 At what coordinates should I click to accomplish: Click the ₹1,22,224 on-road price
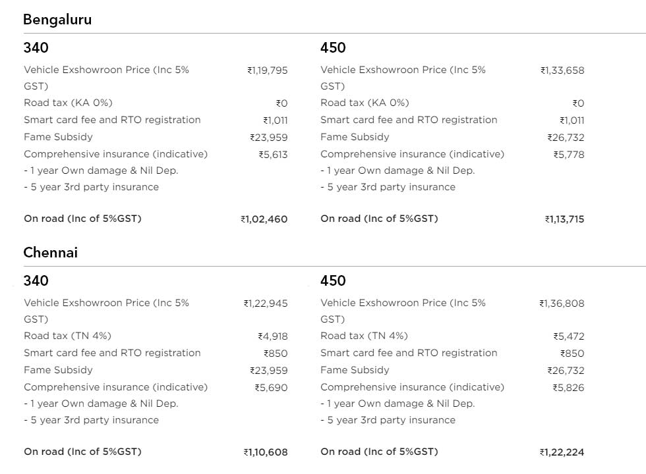coord(562,452)
